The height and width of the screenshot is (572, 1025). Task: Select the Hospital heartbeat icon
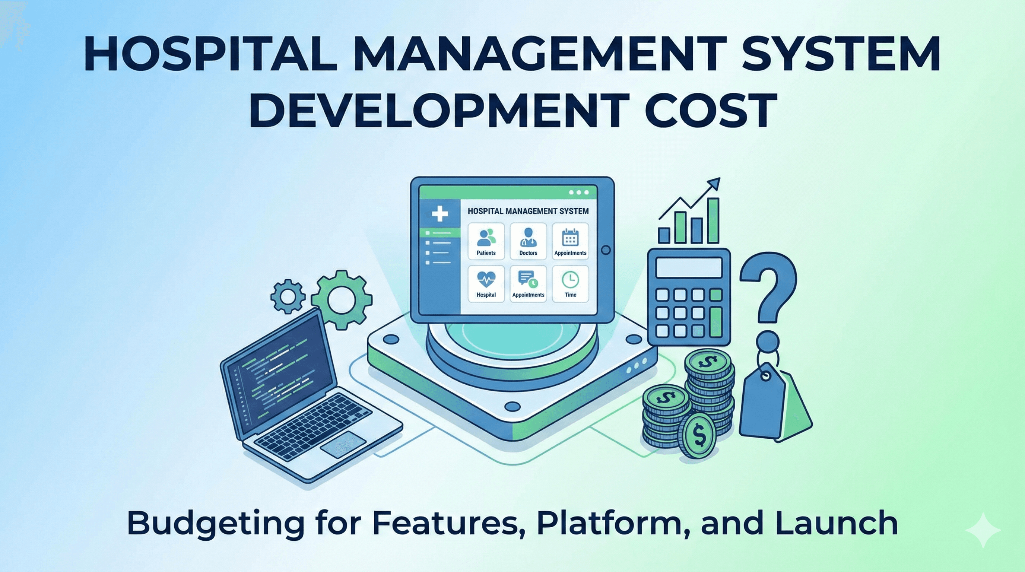(486, 280)
